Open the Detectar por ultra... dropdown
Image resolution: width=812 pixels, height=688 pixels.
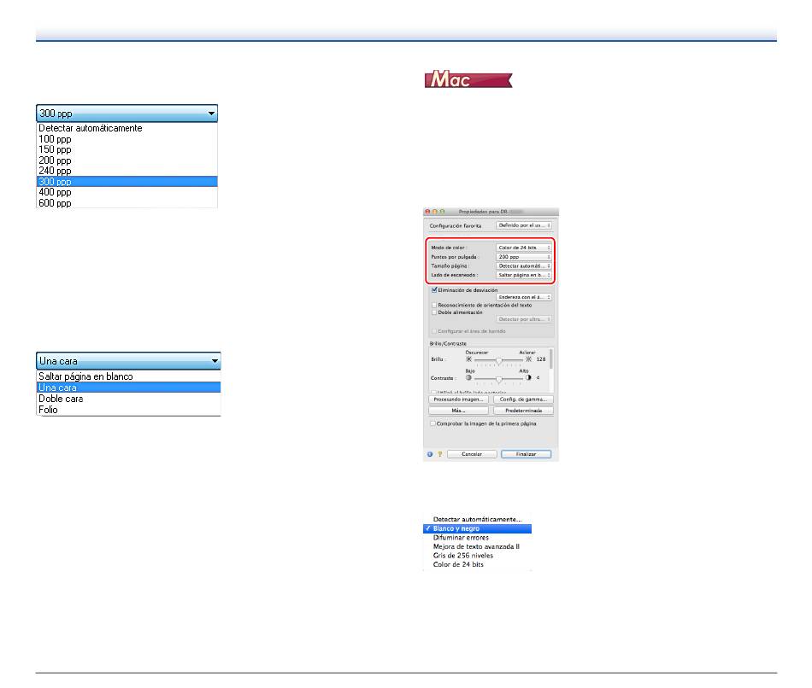click(524, 319)
